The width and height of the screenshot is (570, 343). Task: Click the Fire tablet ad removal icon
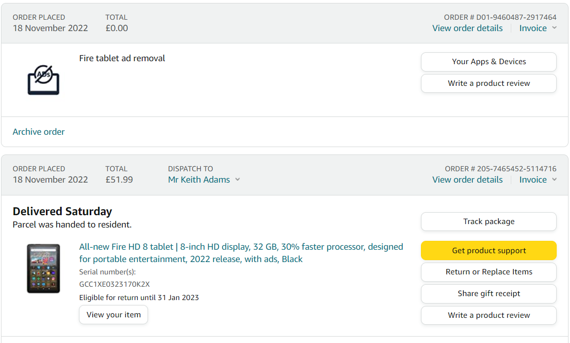click(43, 79)
